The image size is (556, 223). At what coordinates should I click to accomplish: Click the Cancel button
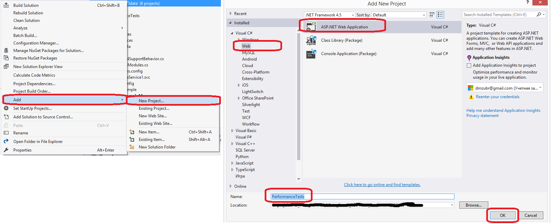(x=531, y=215)
